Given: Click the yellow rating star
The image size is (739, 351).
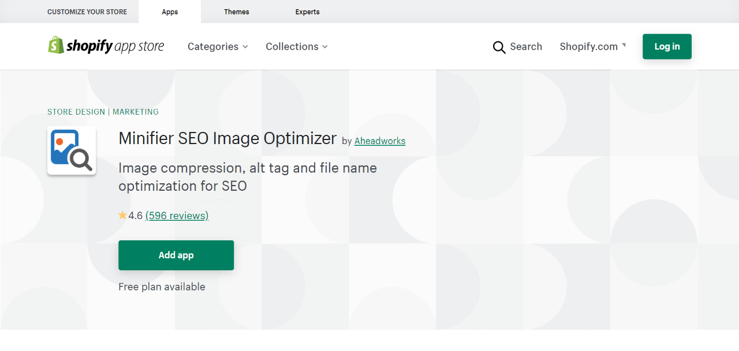Looking at the screenshot, I should point(122,216).
